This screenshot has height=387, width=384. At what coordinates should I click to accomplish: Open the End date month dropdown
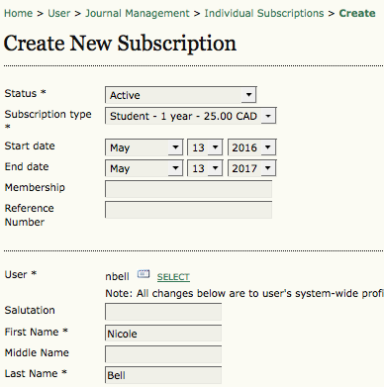point(144,168)
